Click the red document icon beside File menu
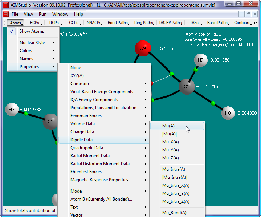This screenshot has height=217, width=261. click(5, 14)
